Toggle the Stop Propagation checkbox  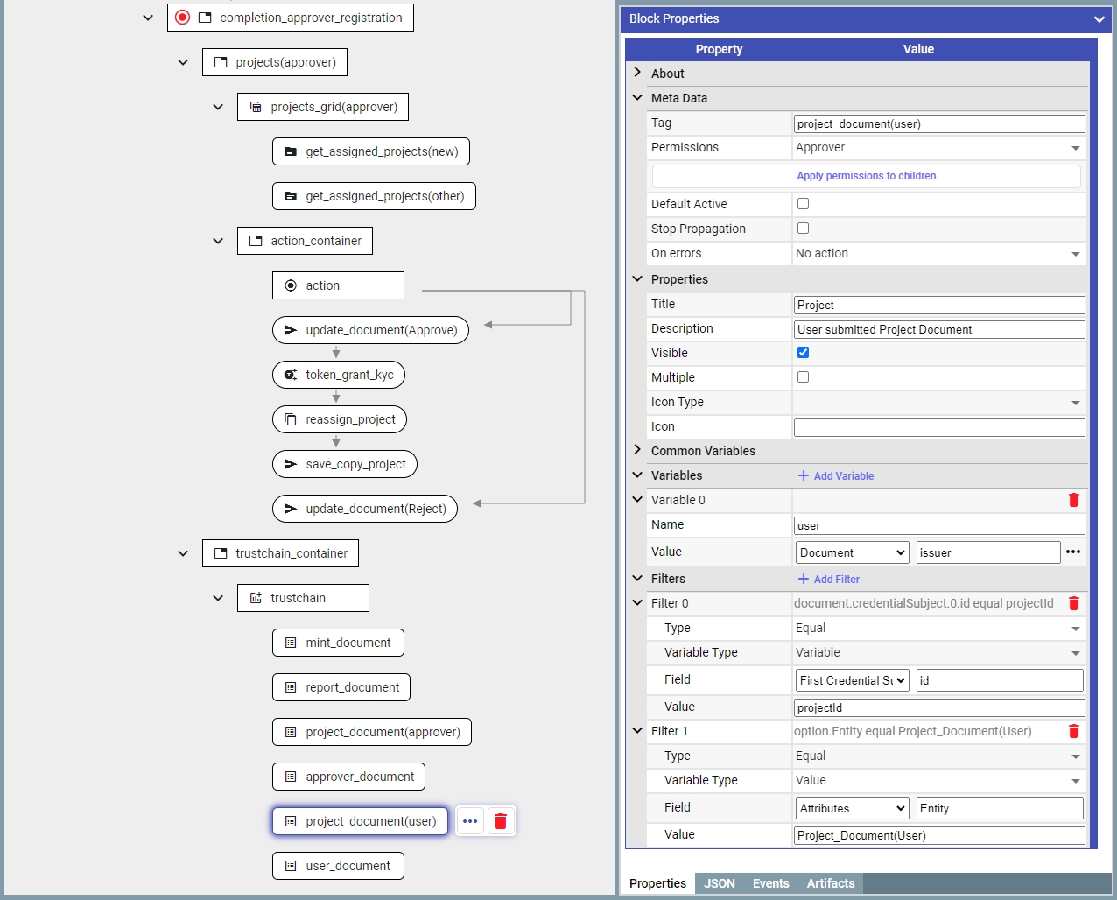coord(803,229)
